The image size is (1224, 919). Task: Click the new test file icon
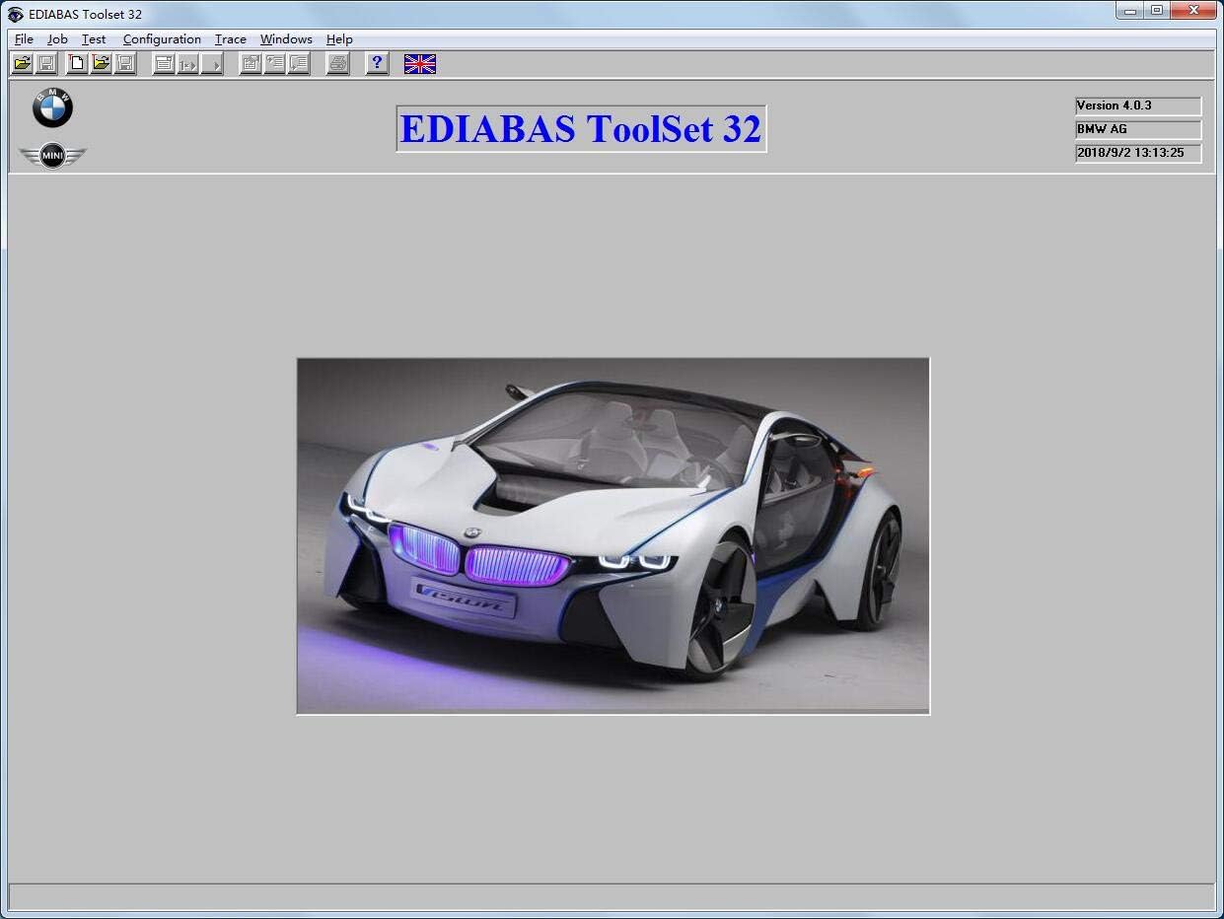(x=77, y=64)
